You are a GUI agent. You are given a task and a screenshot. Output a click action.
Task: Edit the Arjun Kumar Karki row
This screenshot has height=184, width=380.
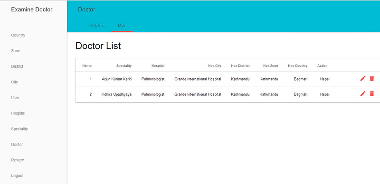click(x=363, y=78)
